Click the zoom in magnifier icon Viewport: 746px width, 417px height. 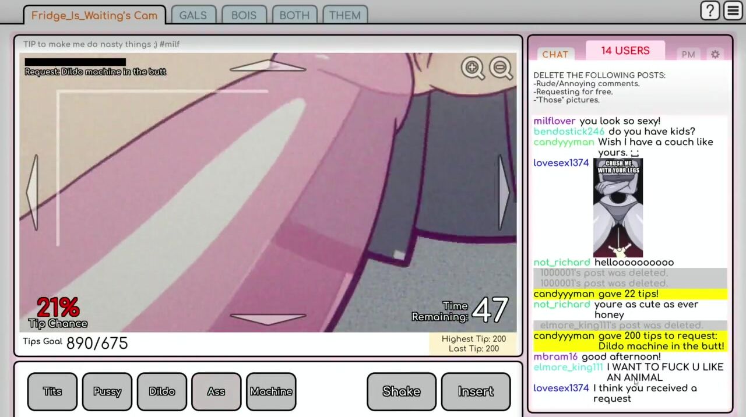coord(472,68)
